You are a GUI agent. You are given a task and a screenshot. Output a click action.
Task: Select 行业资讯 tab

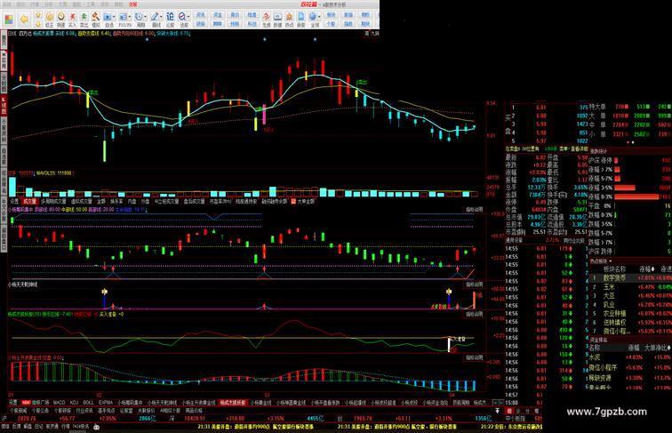pos(84,411)
